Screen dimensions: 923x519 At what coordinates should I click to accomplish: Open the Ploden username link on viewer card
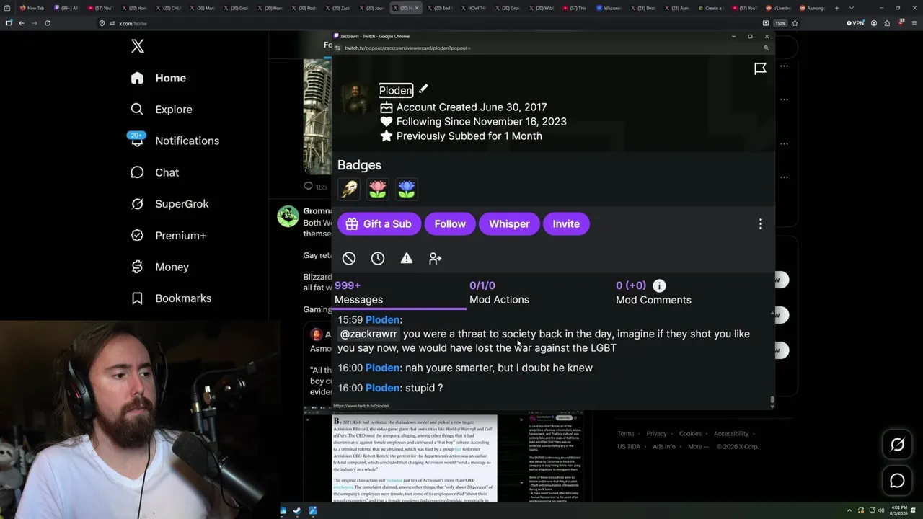396,90
